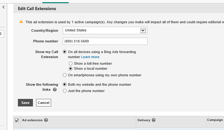The image size is (224, 130).
Task: Open help icon beside Show the following links
Action: [55, 90]
